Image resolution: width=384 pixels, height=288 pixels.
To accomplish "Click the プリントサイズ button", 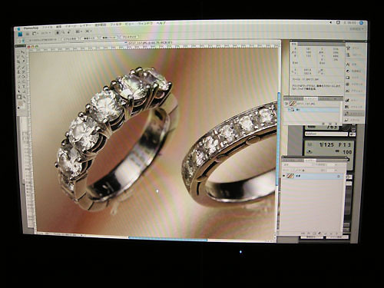I will point(129,37).
